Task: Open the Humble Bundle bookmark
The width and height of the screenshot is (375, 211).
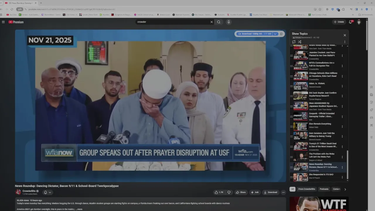Action: click(237, 15)
